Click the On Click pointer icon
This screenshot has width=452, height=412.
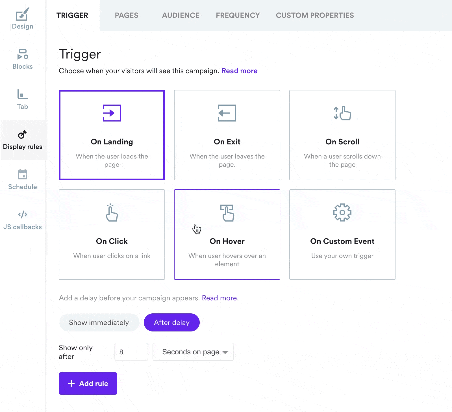pos(112,212)
